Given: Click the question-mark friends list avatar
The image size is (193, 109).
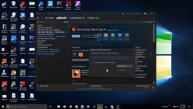Looking at the screenshot, I should [x=153, y=88].
